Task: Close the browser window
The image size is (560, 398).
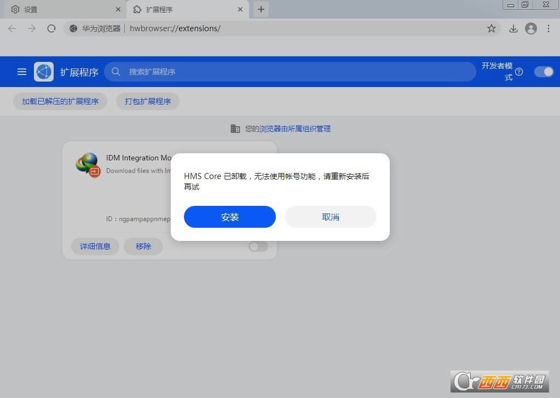Action: [546, 4]
